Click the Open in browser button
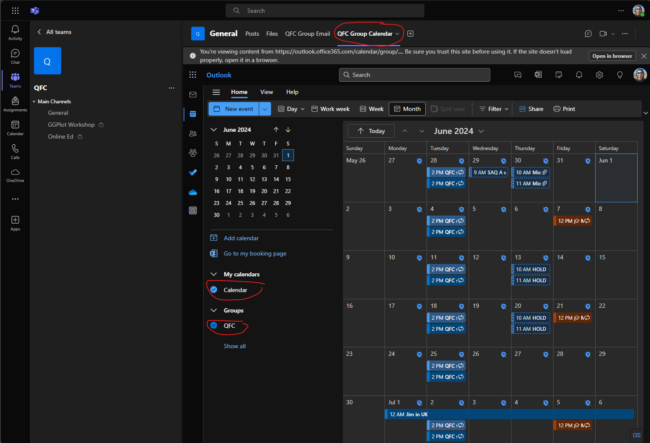Viewport: 650px width, 443px height. click(x=612, y=56)
